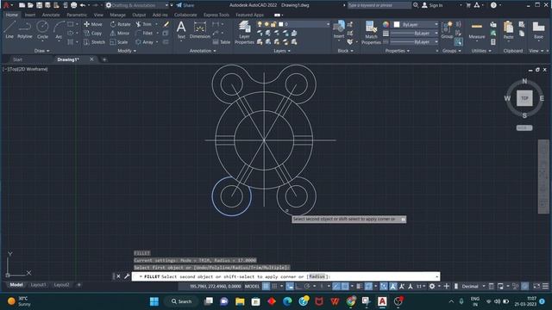Click the Group tool

(x=447, y=29)
